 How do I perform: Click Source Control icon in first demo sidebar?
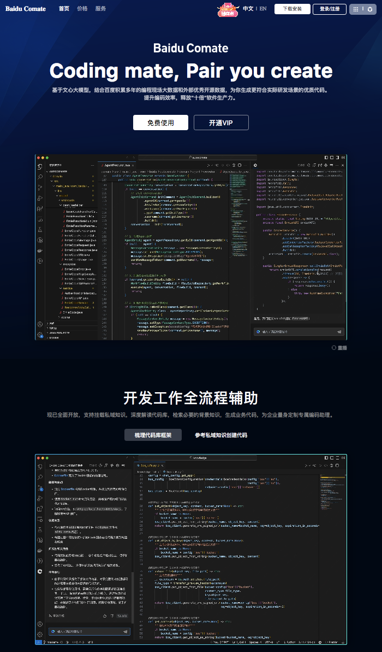(40, 188)
